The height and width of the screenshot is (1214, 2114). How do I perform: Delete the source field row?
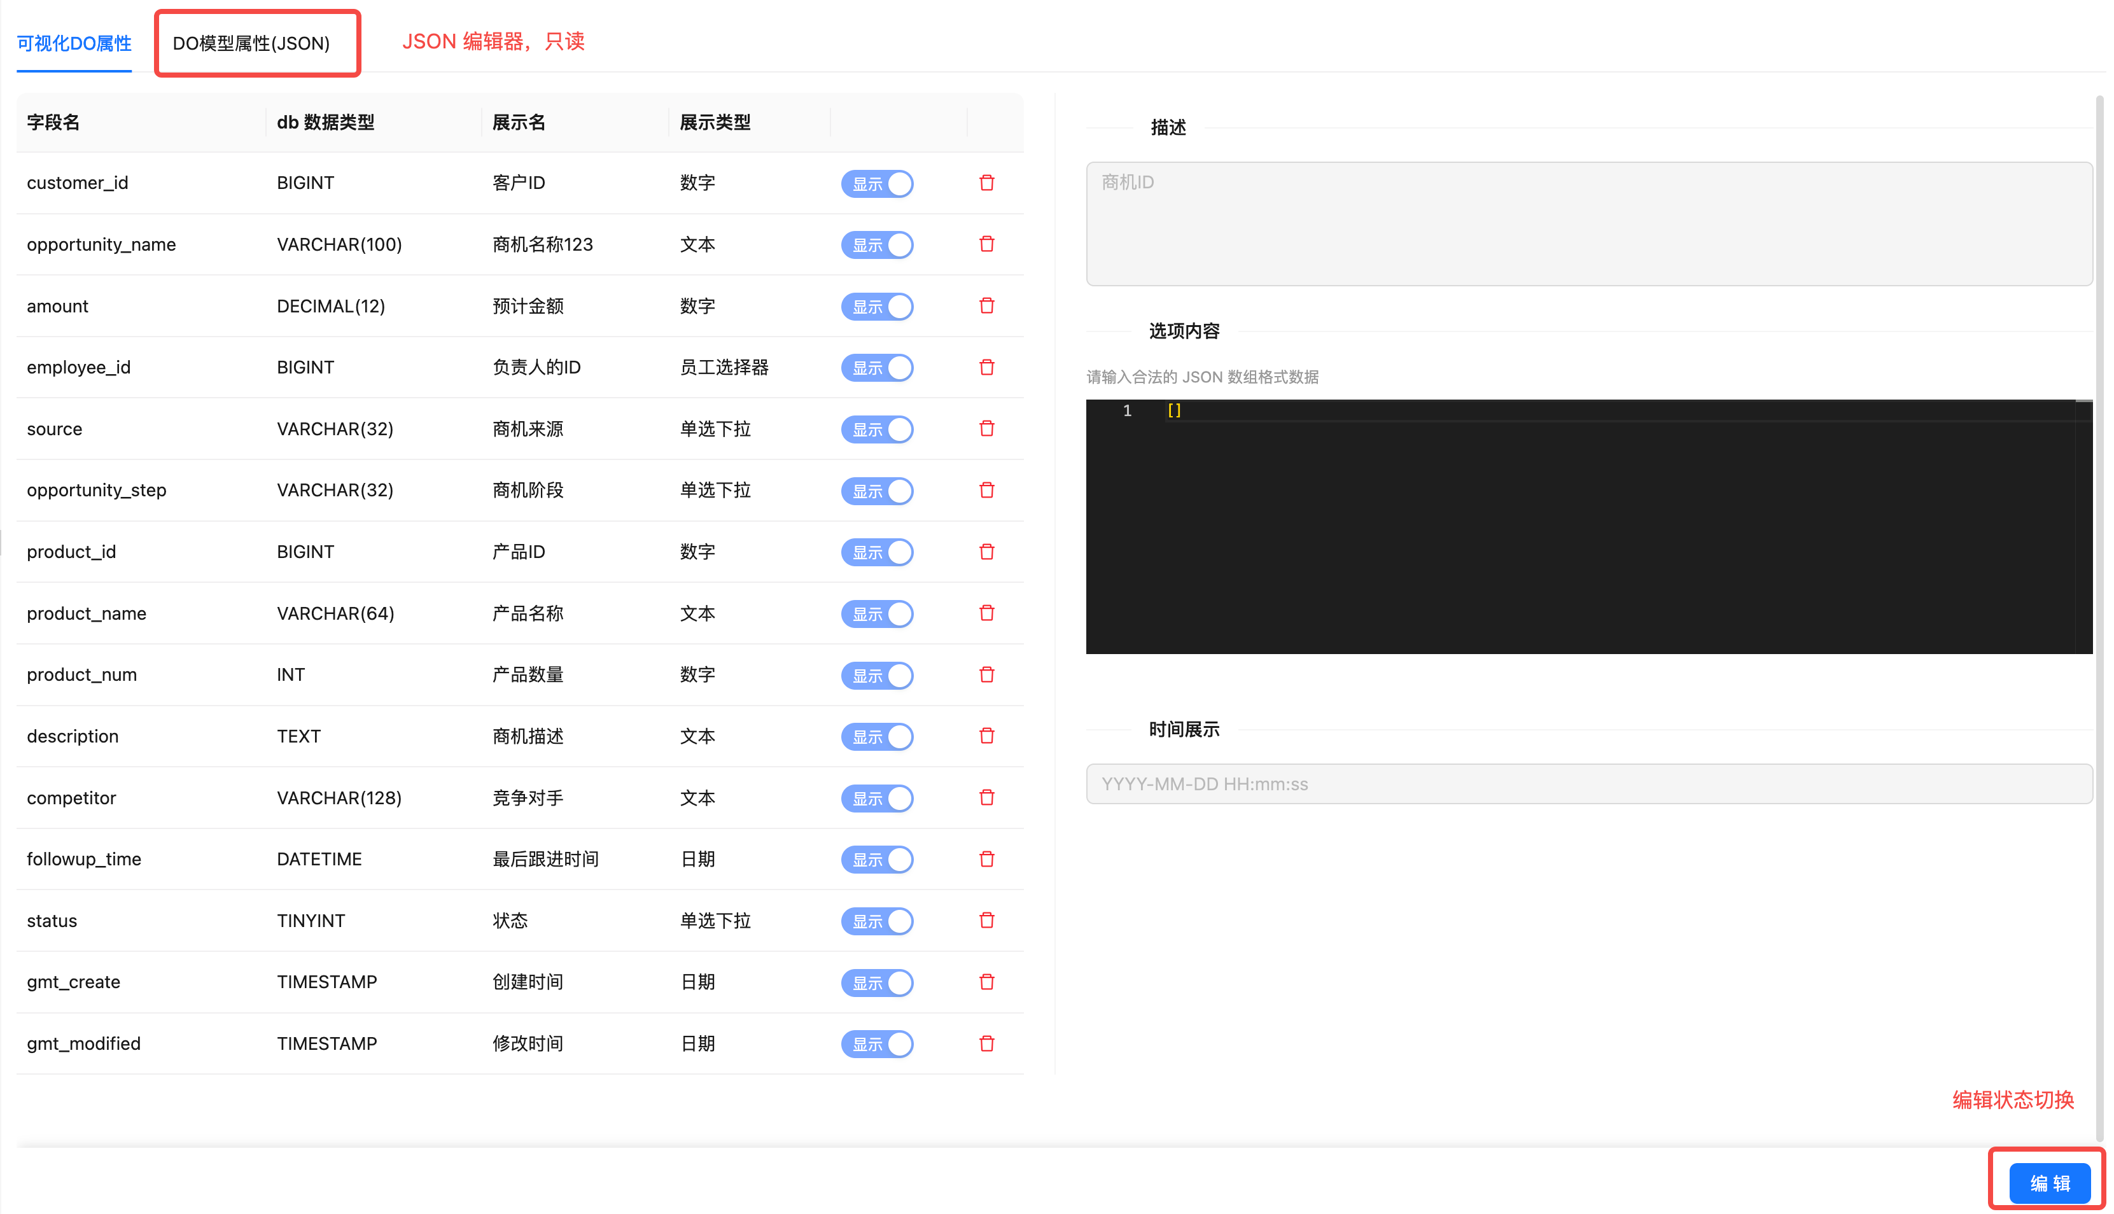(x=986, y=429)
